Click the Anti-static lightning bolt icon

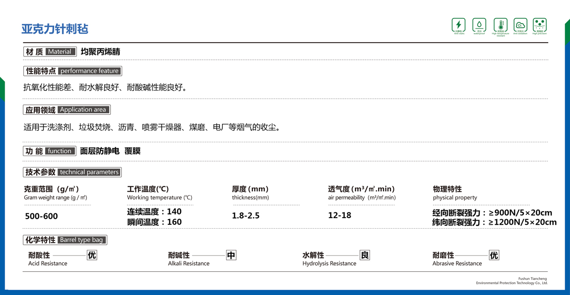pos(458,25)
